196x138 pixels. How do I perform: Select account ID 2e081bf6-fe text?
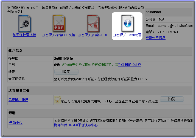63,59
